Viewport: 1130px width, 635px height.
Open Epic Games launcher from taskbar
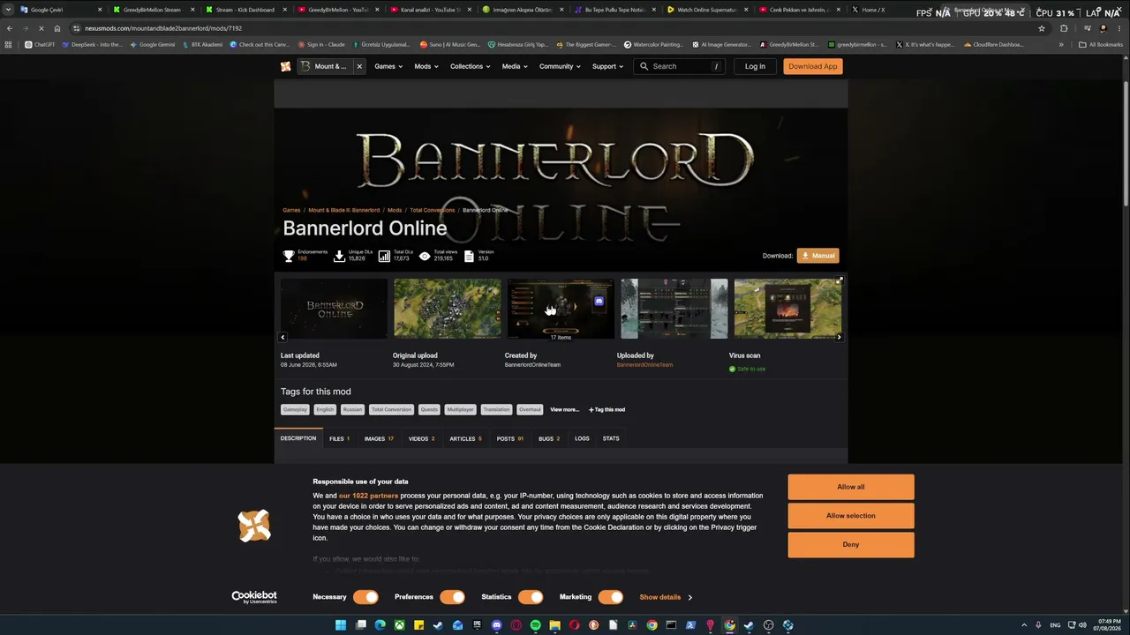click(477, 625)
